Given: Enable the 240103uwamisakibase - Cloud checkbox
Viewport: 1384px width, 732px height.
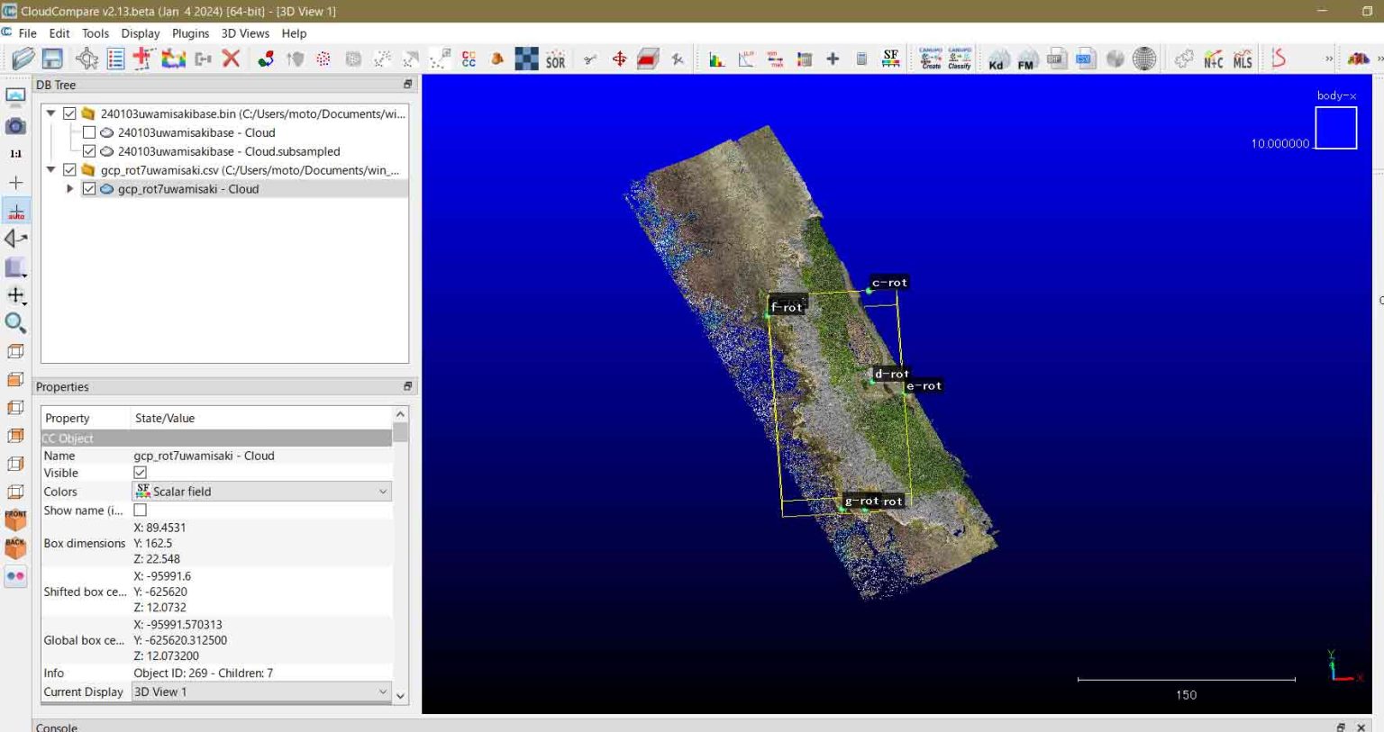Looking at the screenshot, I should click(88, 132).
